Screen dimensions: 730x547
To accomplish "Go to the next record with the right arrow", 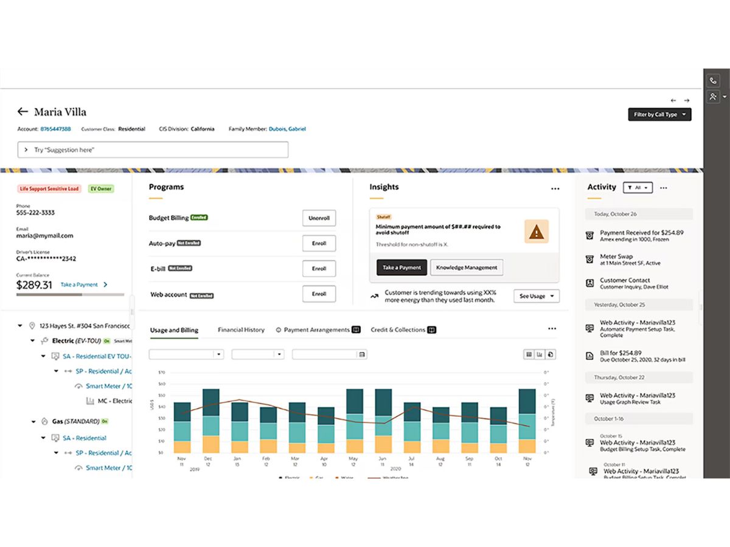I will [686, 100].
